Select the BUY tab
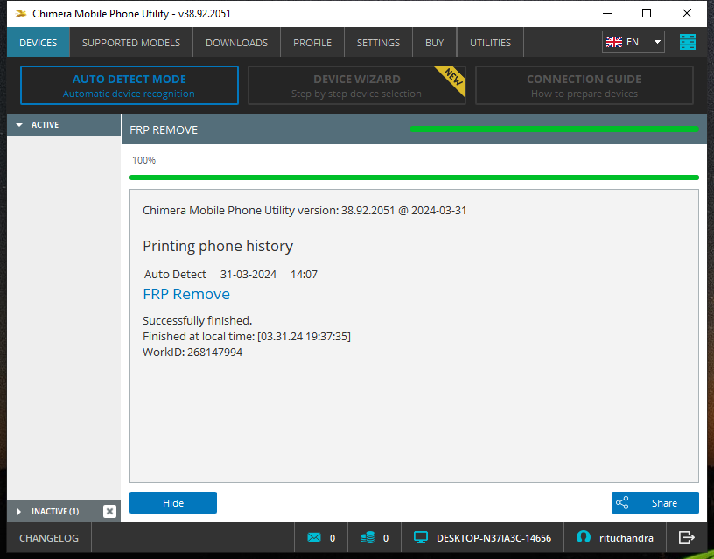Viewport: 714px width, 559px height. pos(434,43)
